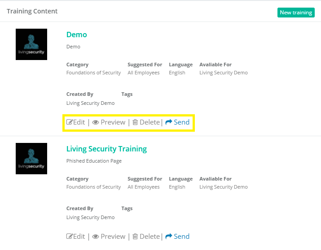Click the Preview label for Demo training
The width and height of the screenshot is (321, 250).
point(113,122)
